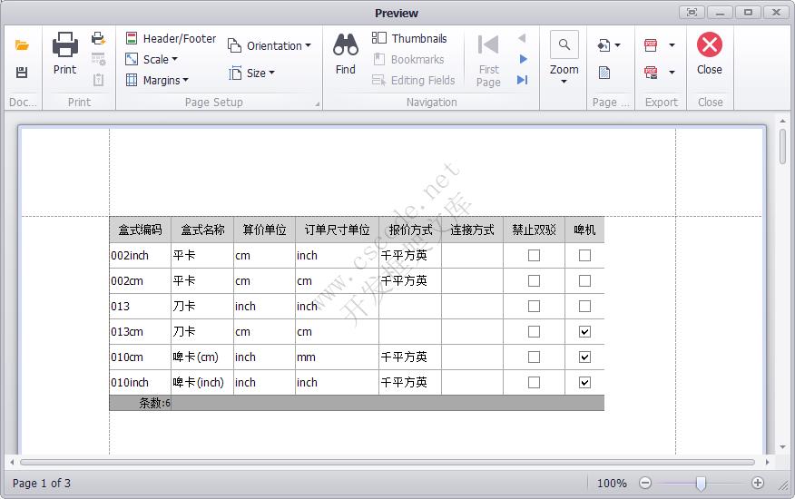Image resolution: width=795 pixels, height=499 pixels.
Task: Open Header/Footer settings
Action: pyautogui.click(x=171, y=38)
